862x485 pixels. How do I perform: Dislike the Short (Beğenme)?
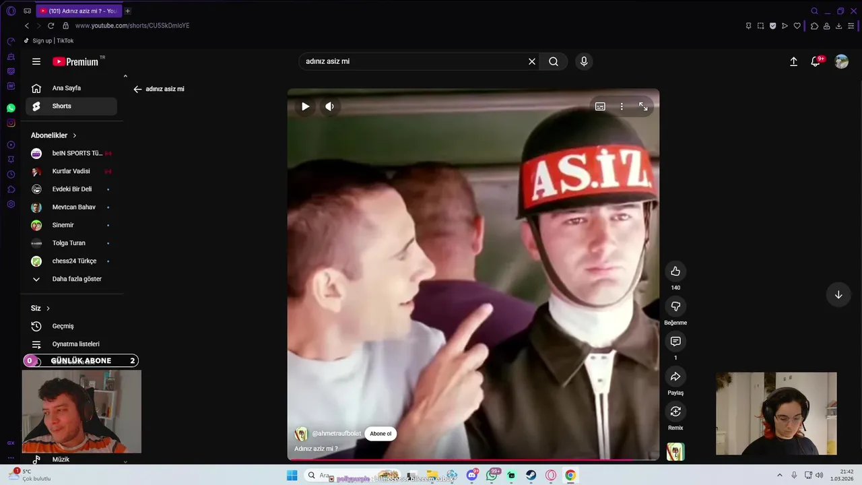[x=675, y=306]
